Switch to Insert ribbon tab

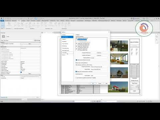(x=28, y=21)
